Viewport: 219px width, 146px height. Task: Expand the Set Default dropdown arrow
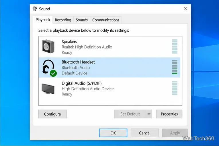pyautogui.click(x=149, y=114)
